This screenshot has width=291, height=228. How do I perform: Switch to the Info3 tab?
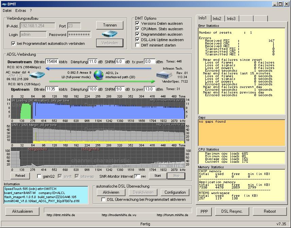coord(231,19)
